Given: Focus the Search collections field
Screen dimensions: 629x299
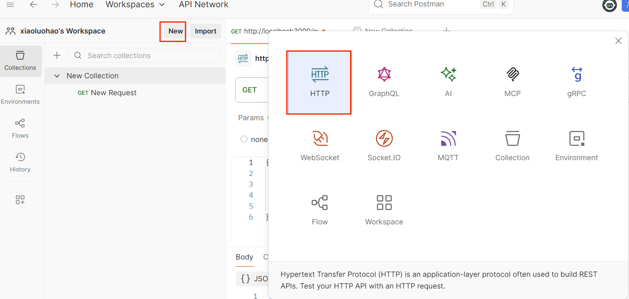Looking at the screenshot, I should point(144,56).
